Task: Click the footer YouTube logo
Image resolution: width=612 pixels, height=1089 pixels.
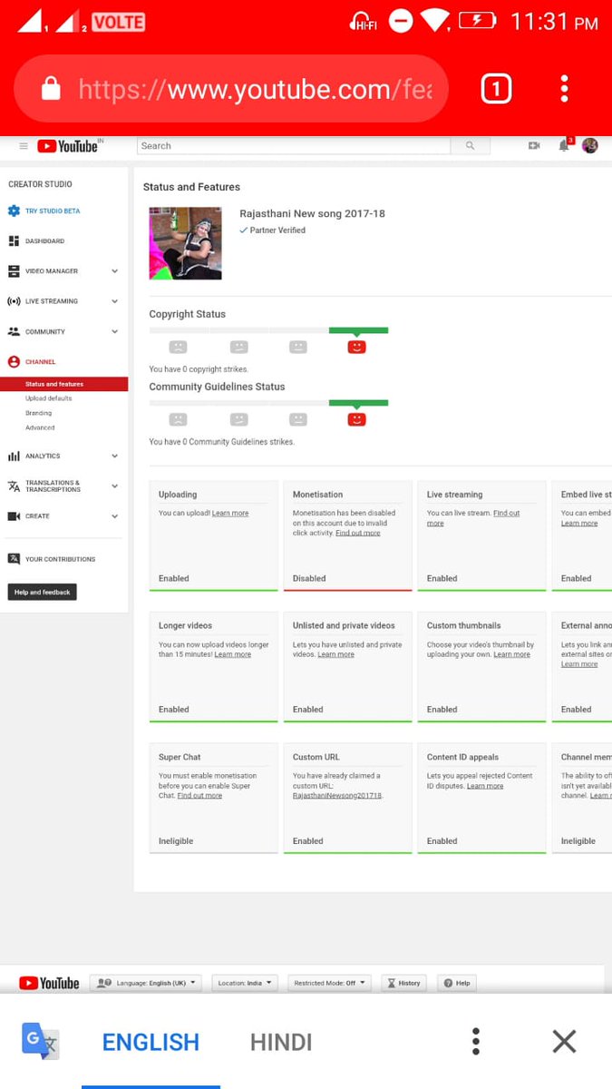Action: pyautogui.click(x=49, y=983)
